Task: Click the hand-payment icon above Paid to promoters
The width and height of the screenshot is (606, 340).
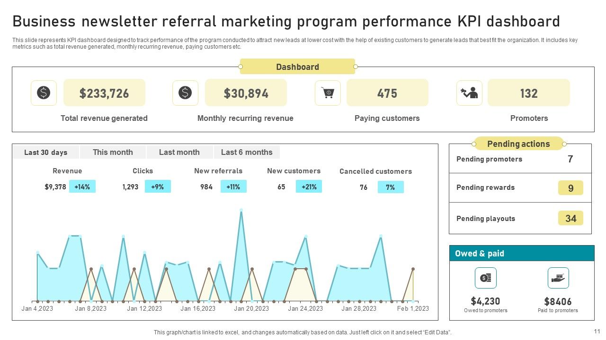Action: [558, 278]
